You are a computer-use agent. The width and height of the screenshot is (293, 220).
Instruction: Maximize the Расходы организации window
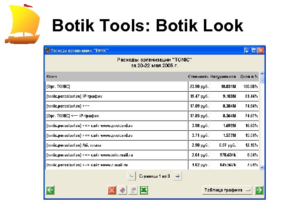tap(254, 51)
